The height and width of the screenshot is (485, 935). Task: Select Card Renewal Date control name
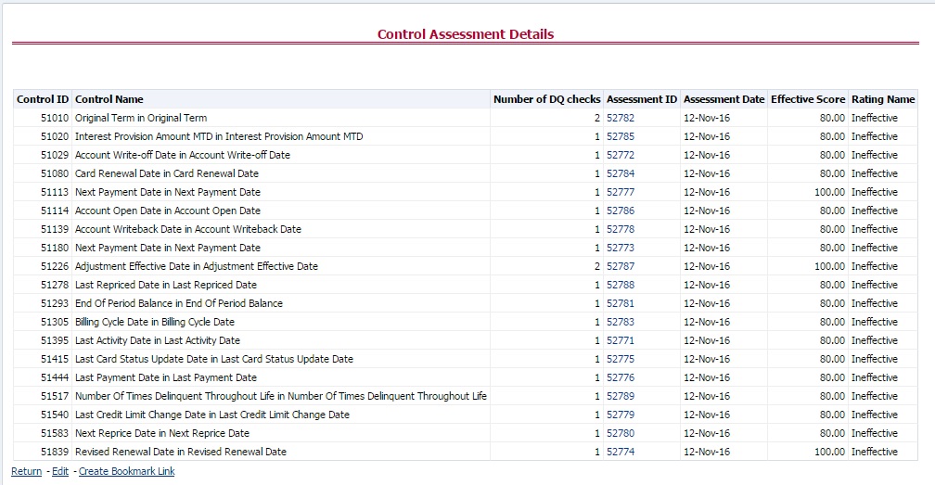pyautogui.click(x=167, y=173)
